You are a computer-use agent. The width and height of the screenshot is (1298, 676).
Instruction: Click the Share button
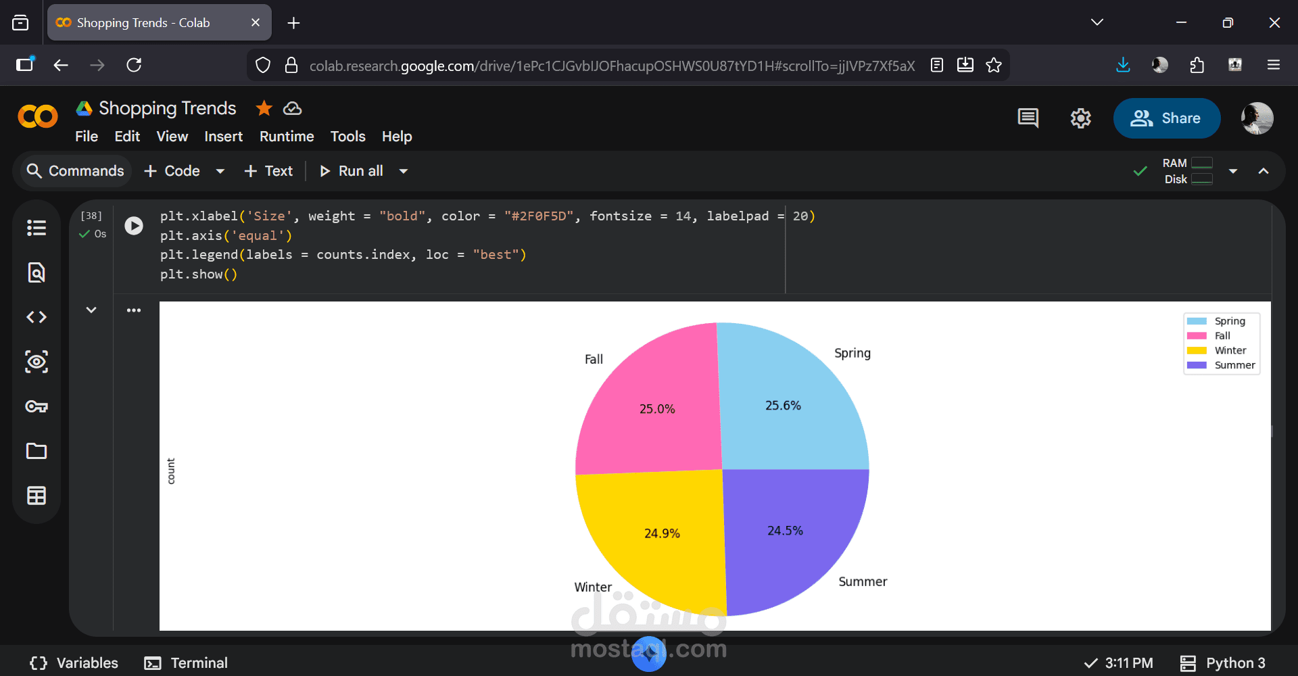(x=1166, y=118)
